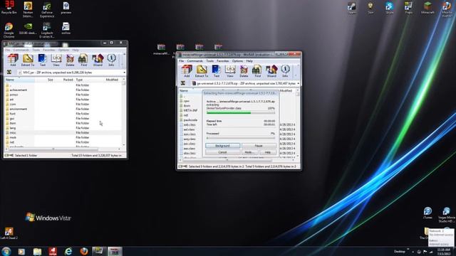
Task: Click Extract To icon in minecraftforge window
Action: 202,71
